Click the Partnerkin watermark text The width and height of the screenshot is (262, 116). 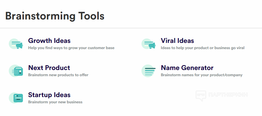coord(228,95)
